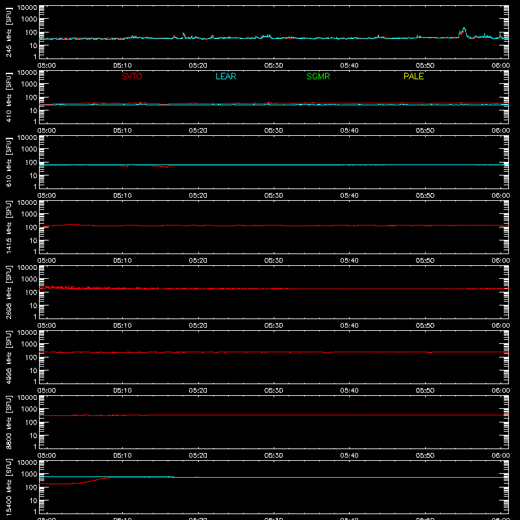This screenshot has height=520, width=520.
Task: Click the red SVTO legend label
Action: coord(132,76)
